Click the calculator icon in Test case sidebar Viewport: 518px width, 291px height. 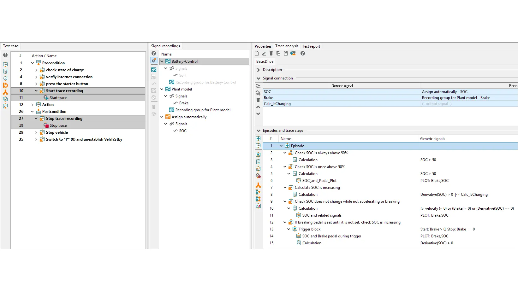(5, 71)
